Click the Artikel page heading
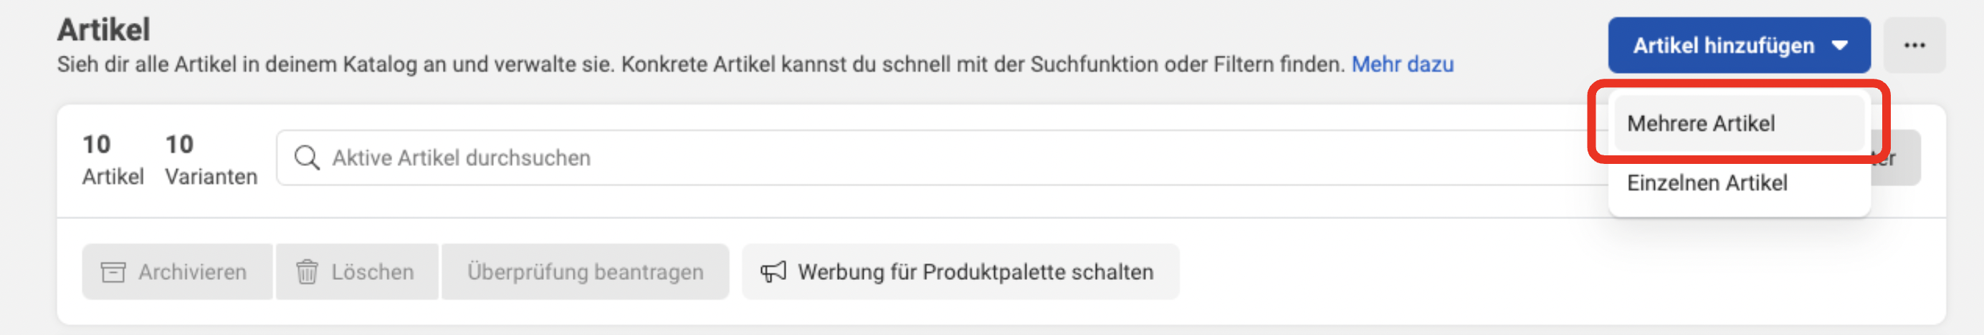1984x335 pixels. pos(104,29)
